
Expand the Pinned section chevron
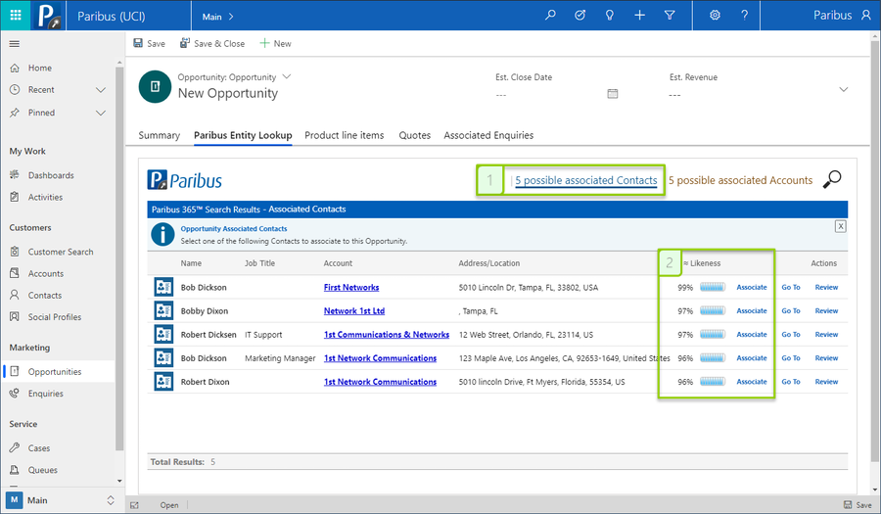101,113
